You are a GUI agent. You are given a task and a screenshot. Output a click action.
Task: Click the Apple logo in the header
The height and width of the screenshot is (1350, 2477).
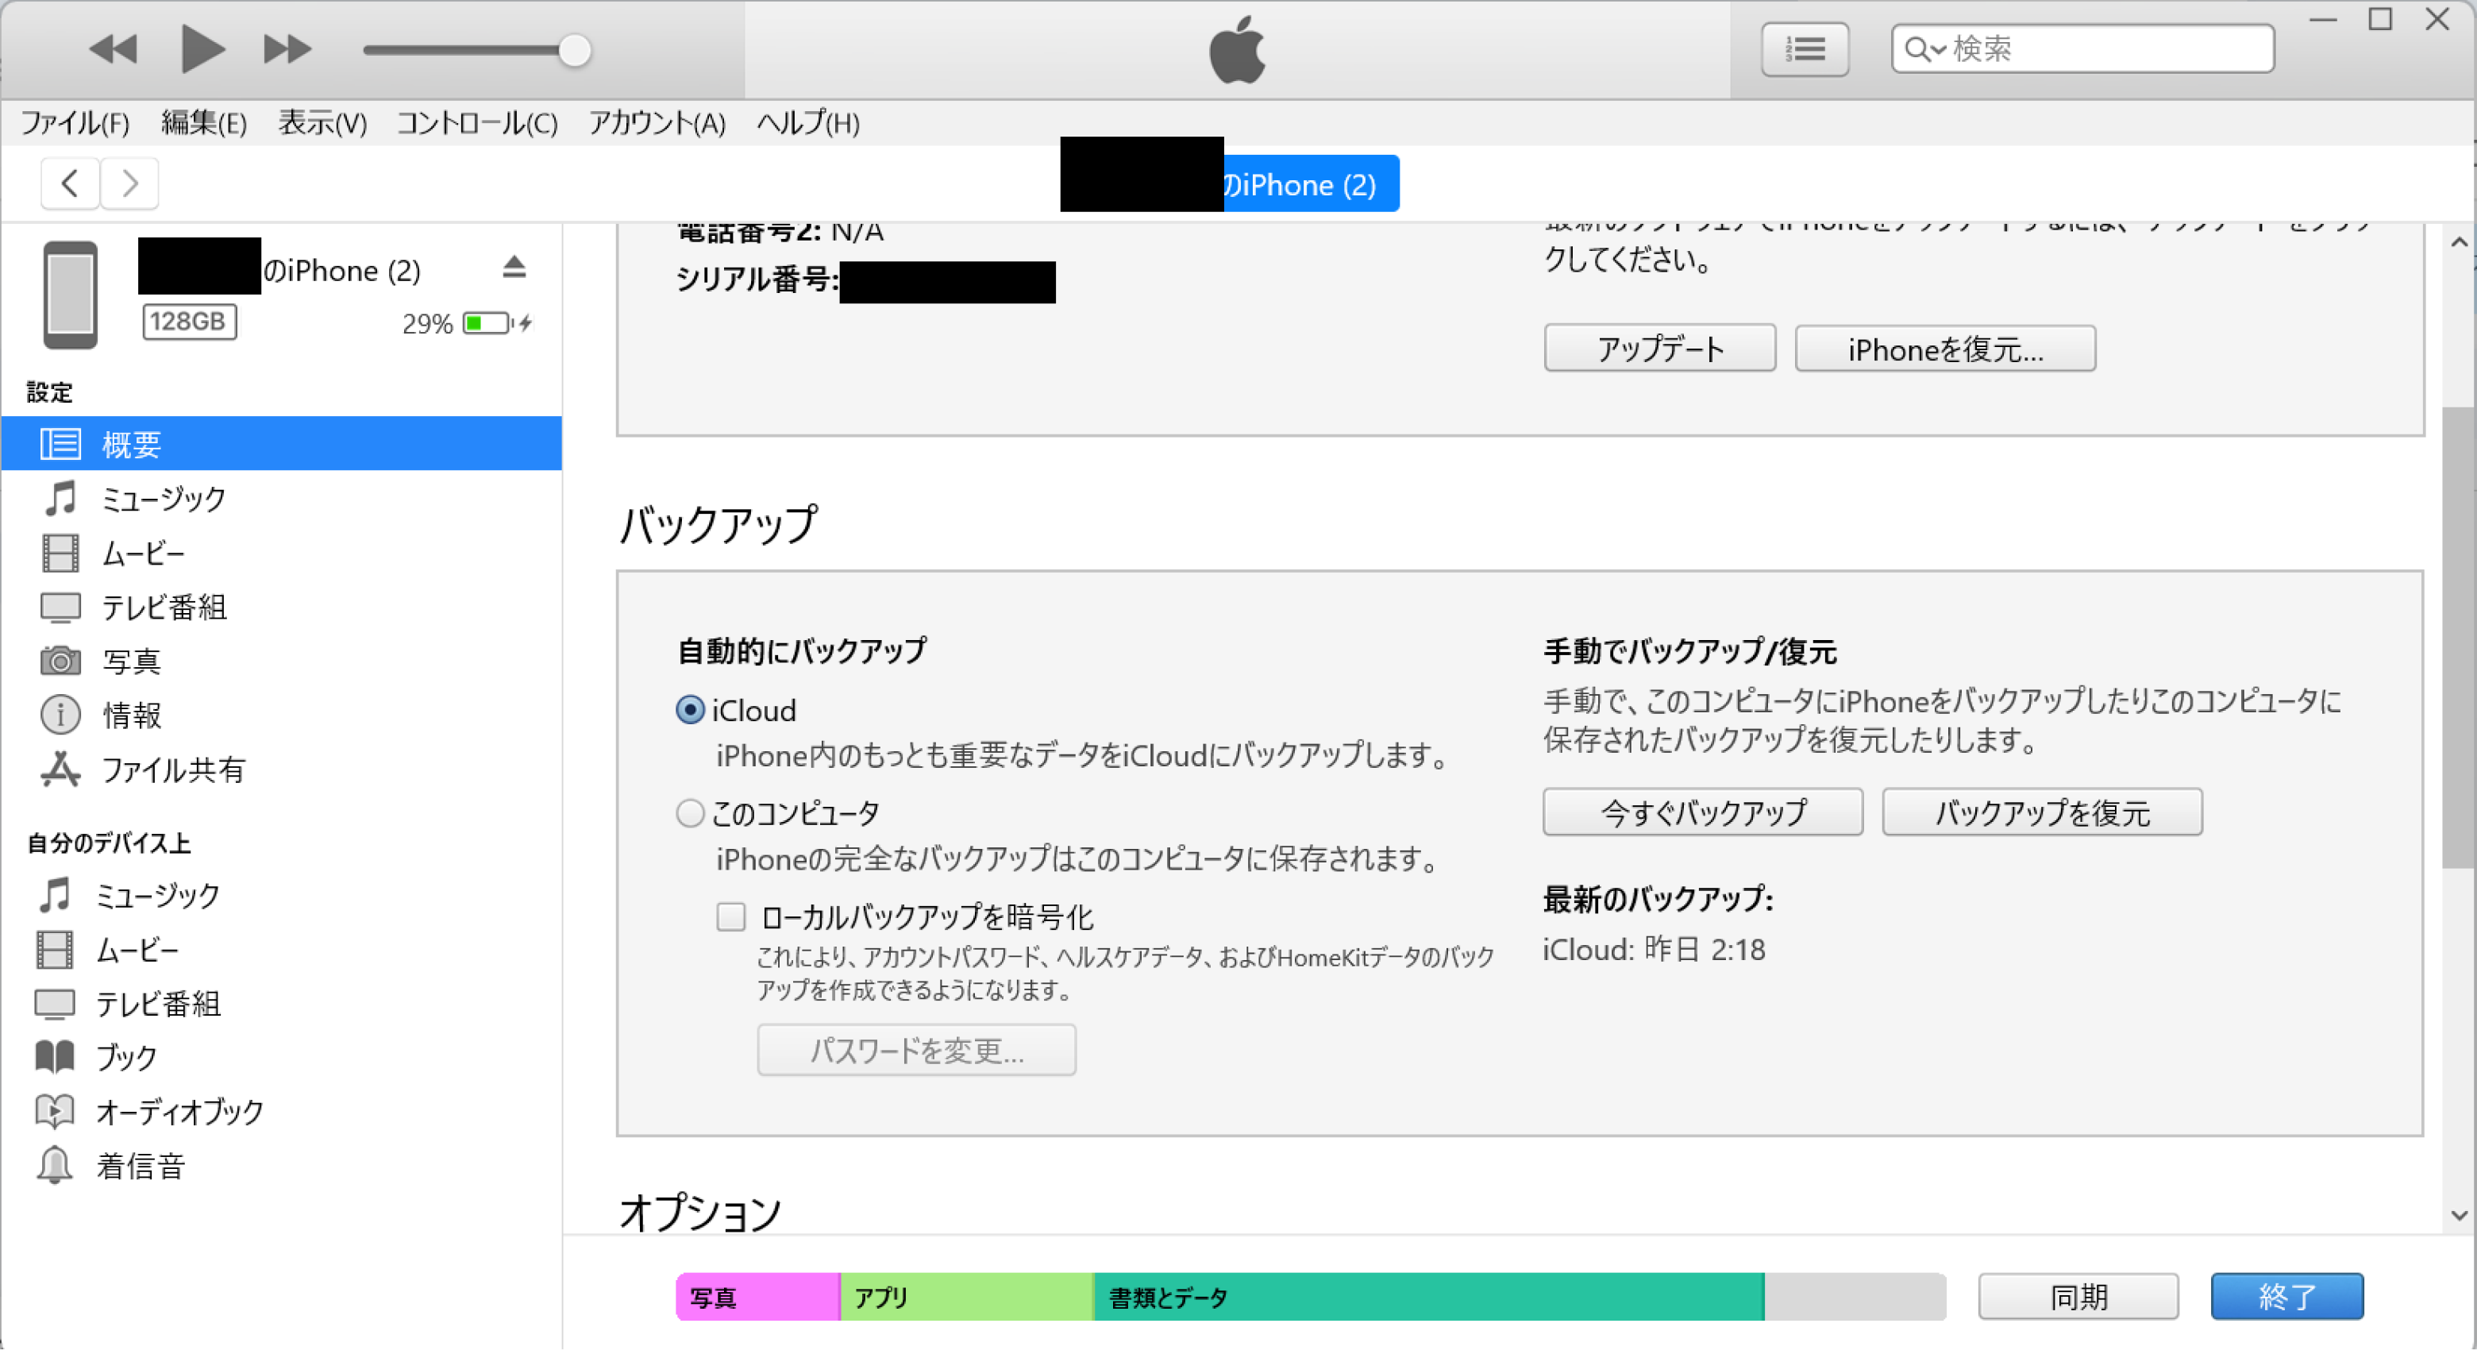click(x=1238, y=49)
